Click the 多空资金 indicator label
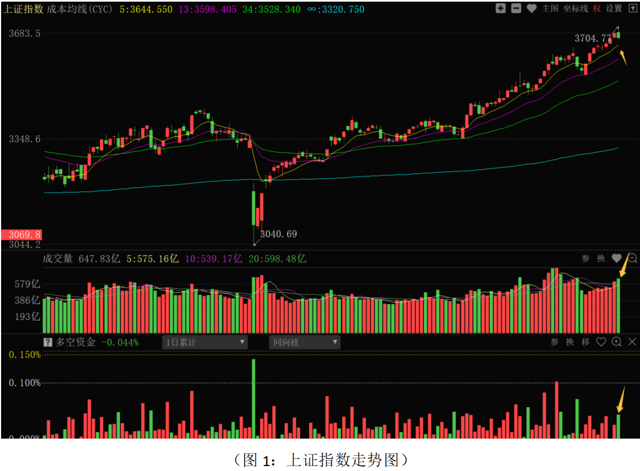 (75, 342)
